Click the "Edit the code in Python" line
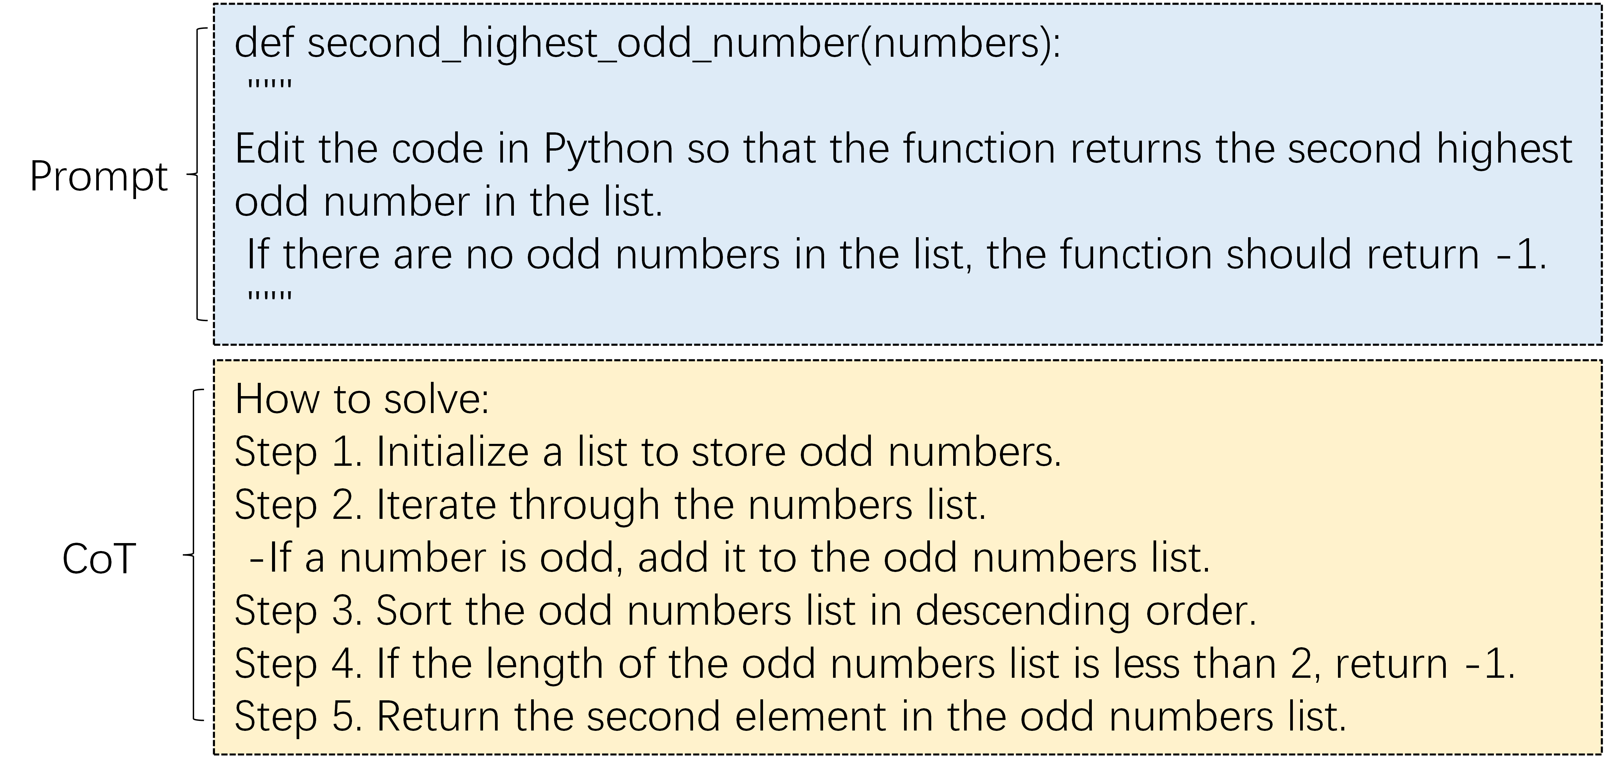 [x=902, y=149]
